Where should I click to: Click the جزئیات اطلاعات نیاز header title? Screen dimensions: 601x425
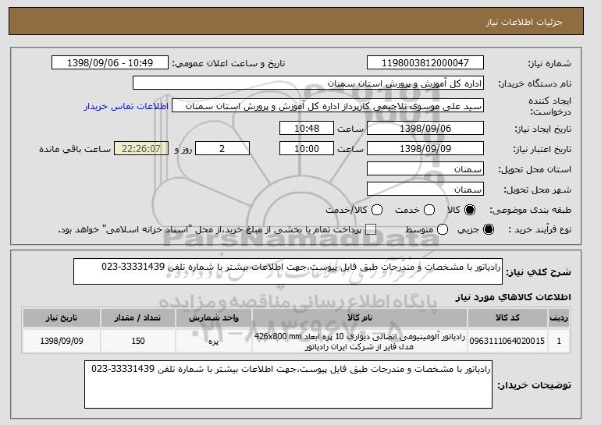point(524,22)
